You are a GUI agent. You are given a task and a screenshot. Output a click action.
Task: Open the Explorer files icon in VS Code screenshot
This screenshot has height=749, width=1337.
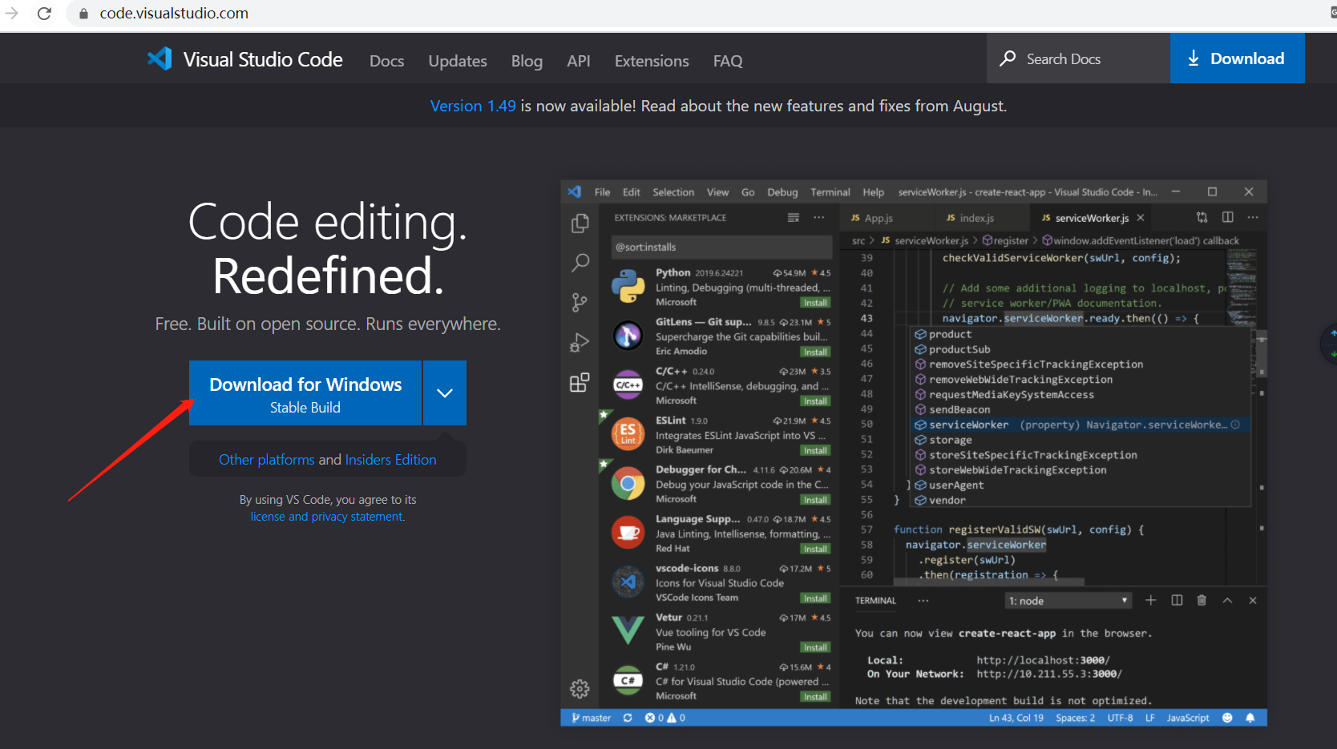tap(580, 223)
